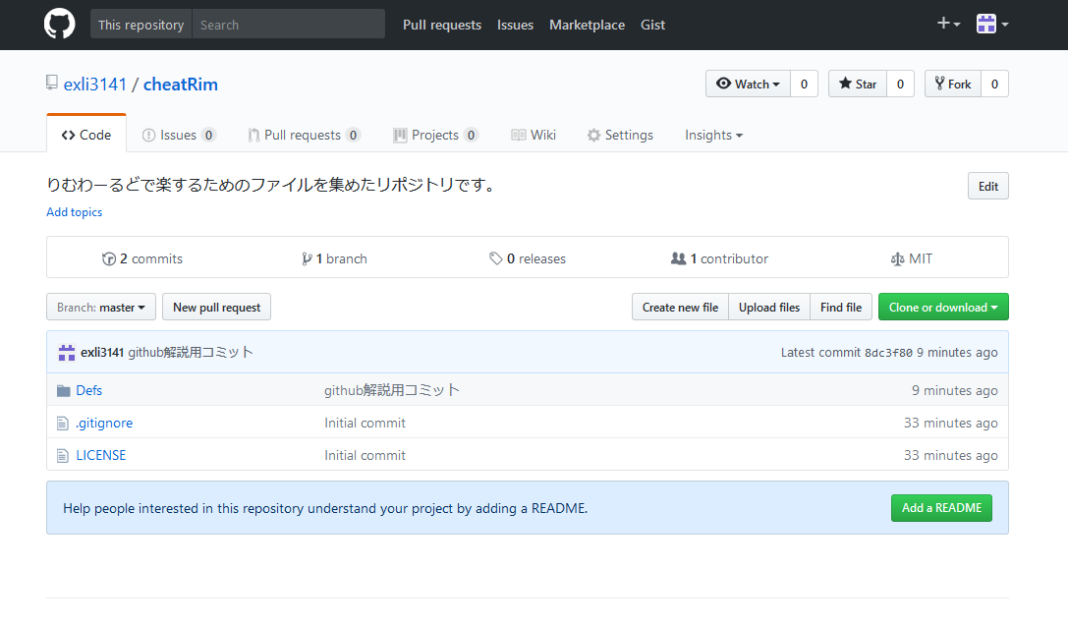Click the stargazers count 0

tap(900, 84)
